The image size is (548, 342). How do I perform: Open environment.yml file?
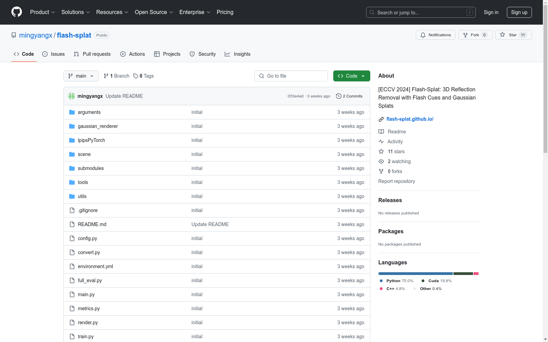[95, 266]
